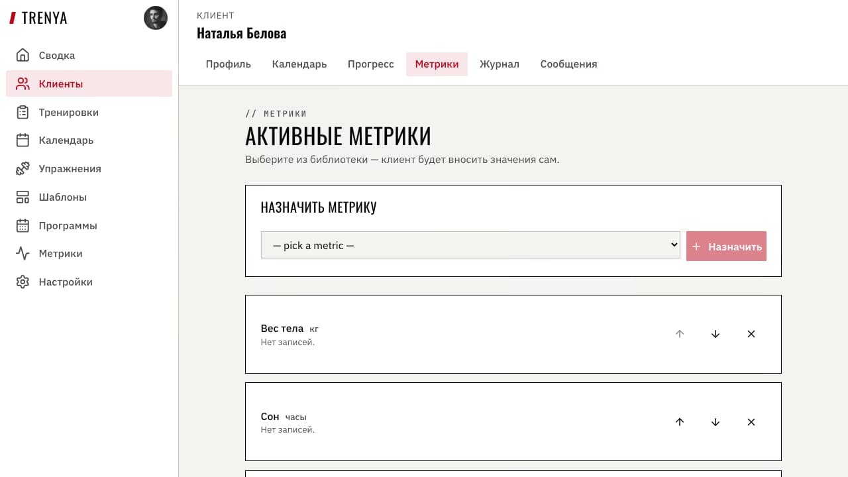
Task: Click the Метрики pulse icon in sidebar
Action: coord(23,253)
